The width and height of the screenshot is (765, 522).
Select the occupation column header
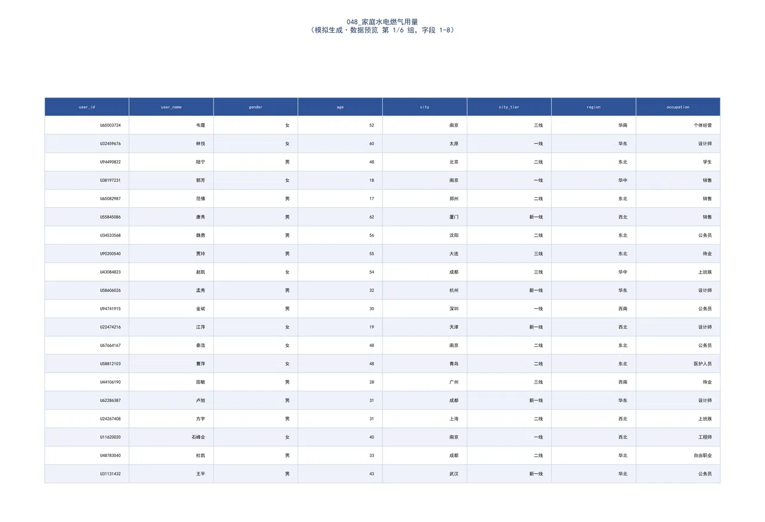pyautogui.click(x=678, y=107)
